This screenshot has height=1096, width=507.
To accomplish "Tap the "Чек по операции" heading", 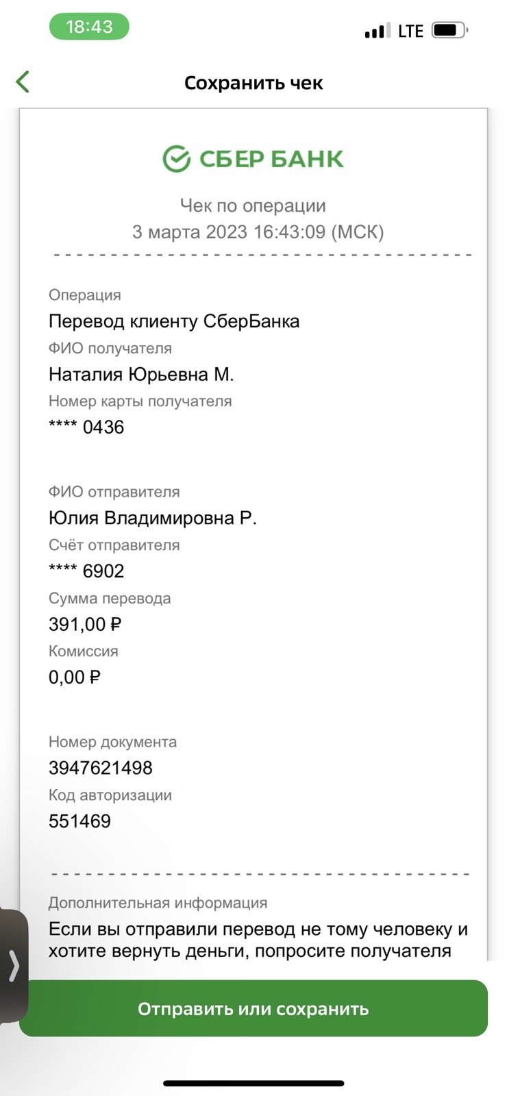I will point(253,206).
